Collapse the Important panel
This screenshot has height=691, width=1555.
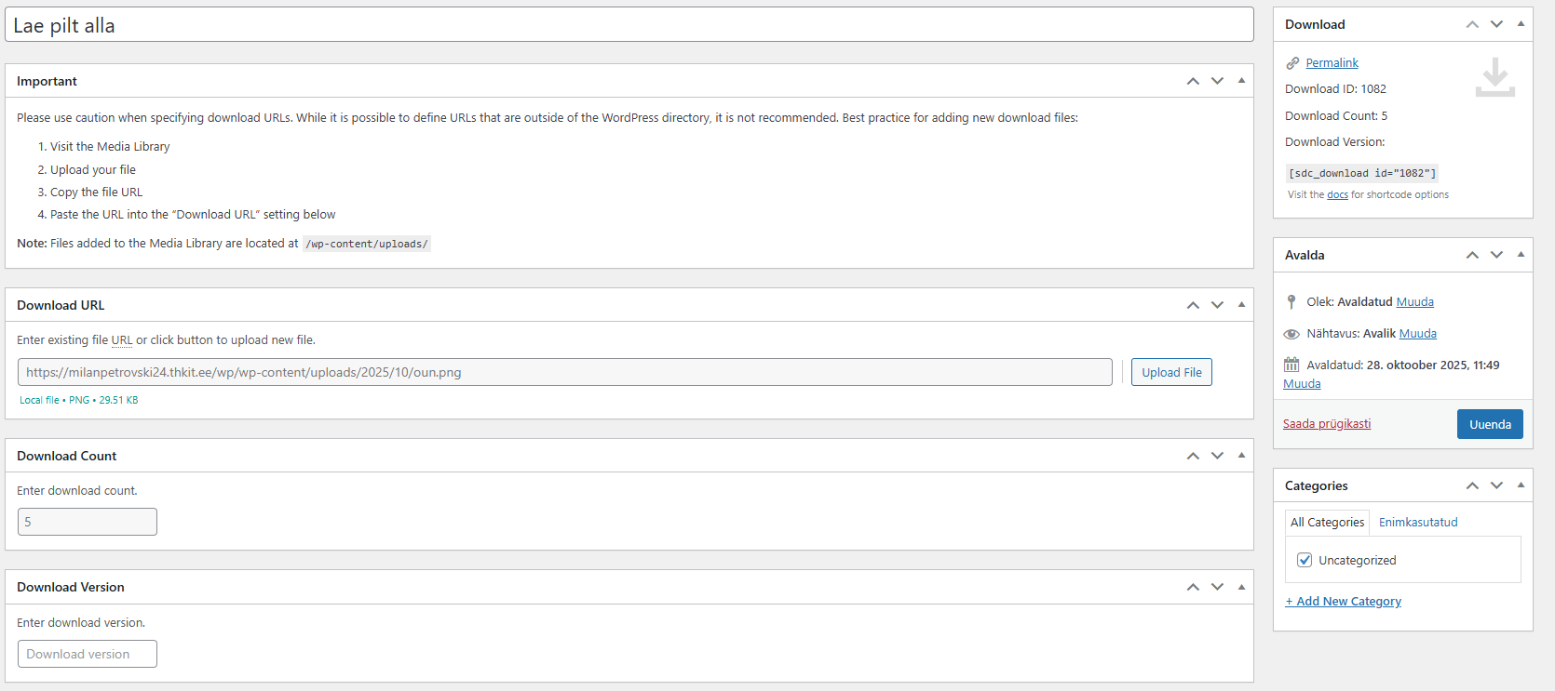pyautogui.click(x=1241, y=81)
